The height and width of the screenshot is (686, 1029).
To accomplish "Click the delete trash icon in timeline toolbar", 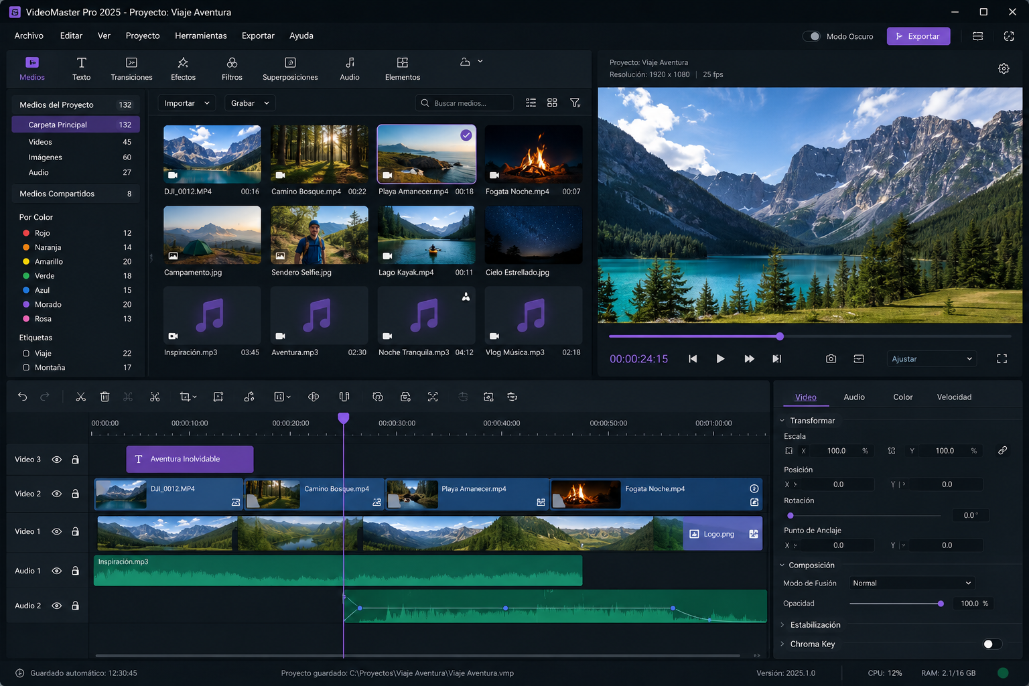I will click(x=105, y=397).
